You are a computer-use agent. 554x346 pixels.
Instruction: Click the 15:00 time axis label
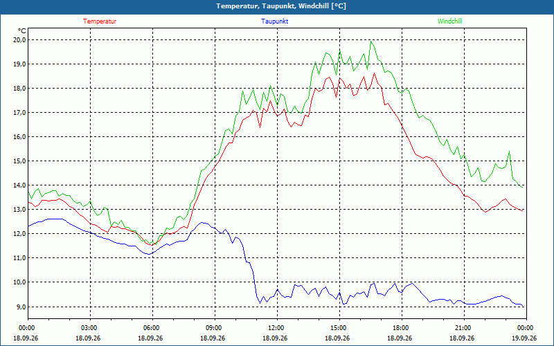coord(339,328)
